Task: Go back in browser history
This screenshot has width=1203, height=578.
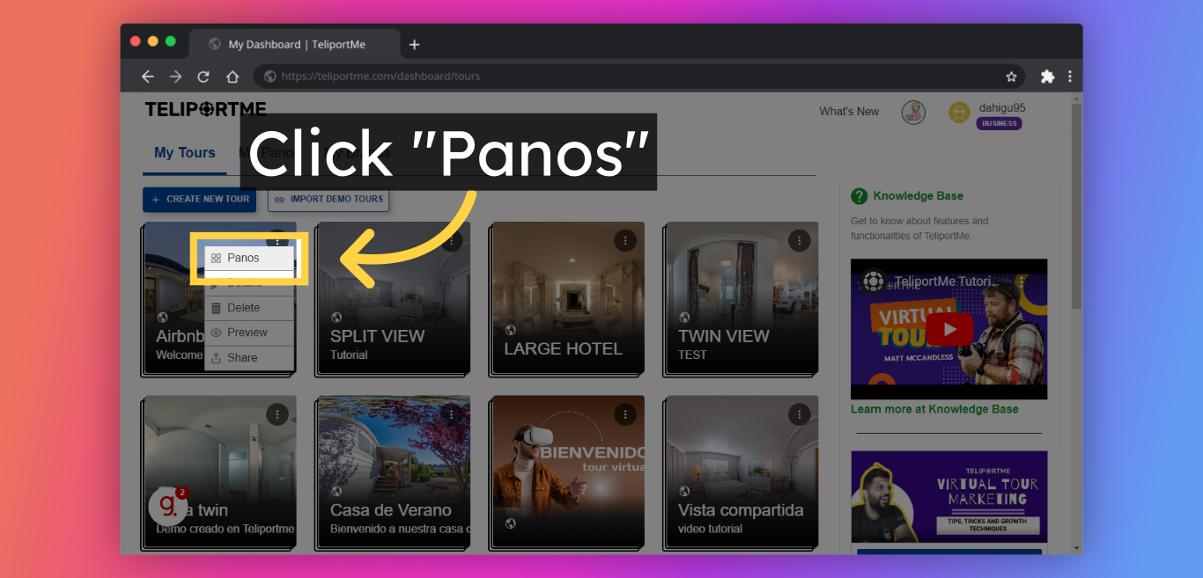Action: (x=148, y=77)
